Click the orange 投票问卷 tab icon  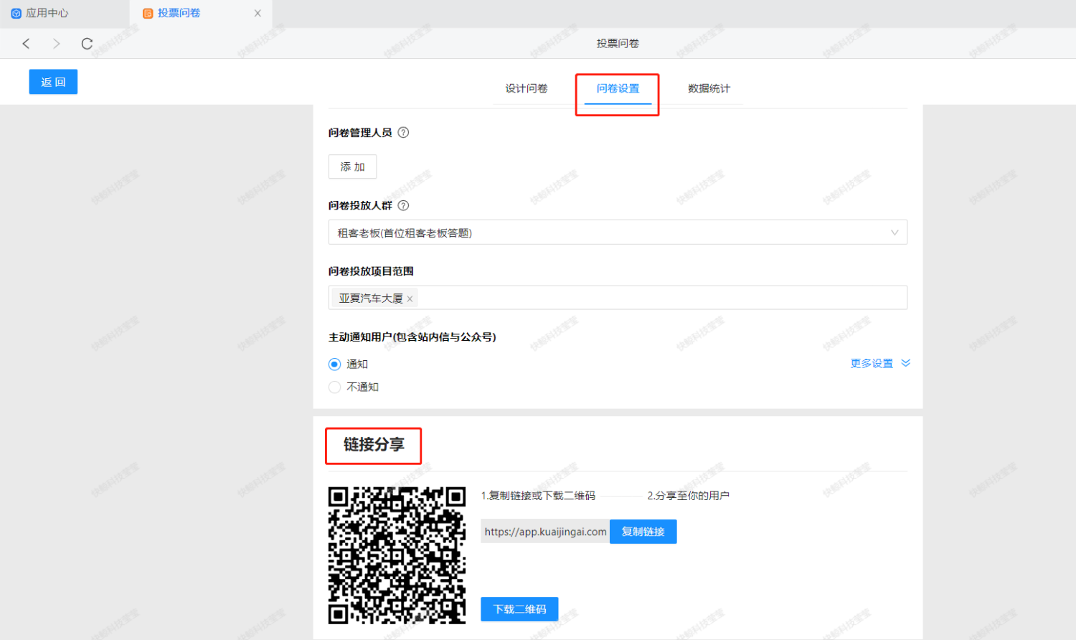(x=148, y=13)
